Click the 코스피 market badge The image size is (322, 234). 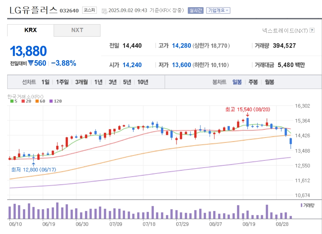click(x=89, y=10)
